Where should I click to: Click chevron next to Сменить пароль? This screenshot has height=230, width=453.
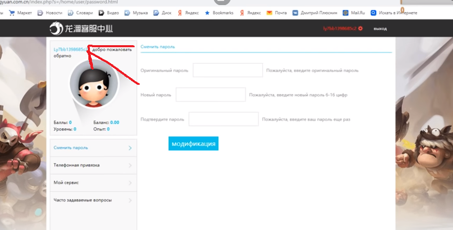click(130, 148)
